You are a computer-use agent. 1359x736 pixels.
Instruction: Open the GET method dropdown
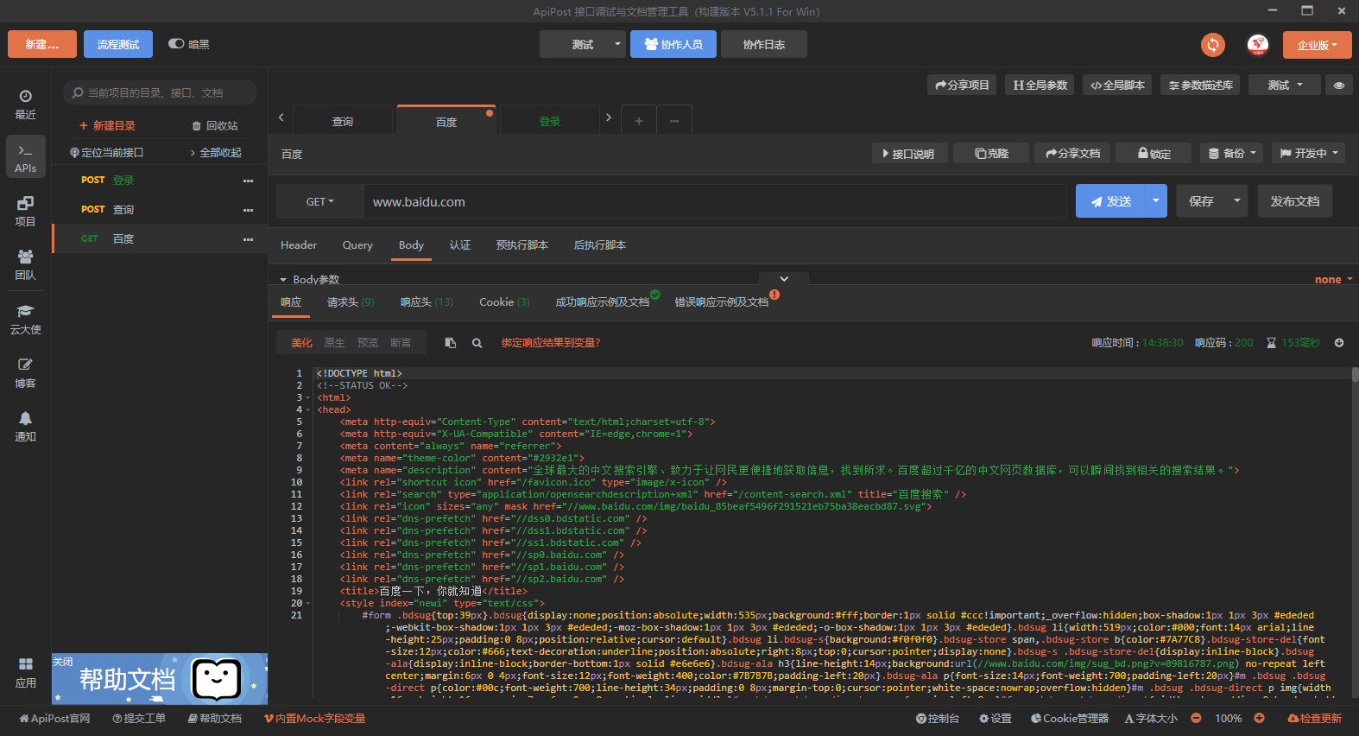tap(319, 201)
